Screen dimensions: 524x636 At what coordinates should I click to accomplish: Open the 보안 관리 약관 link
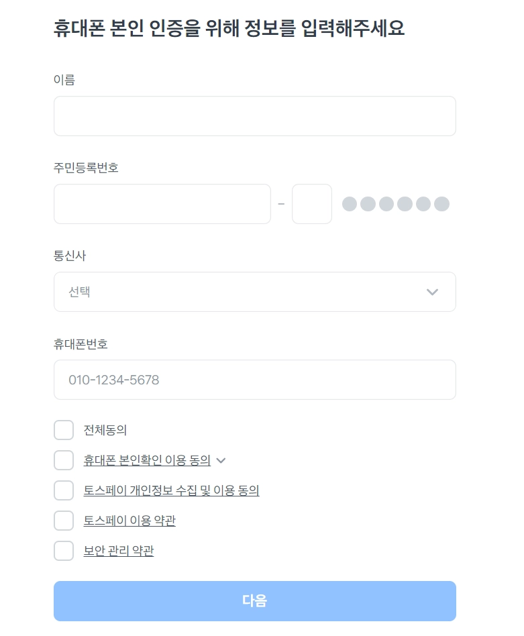[119, 551]
